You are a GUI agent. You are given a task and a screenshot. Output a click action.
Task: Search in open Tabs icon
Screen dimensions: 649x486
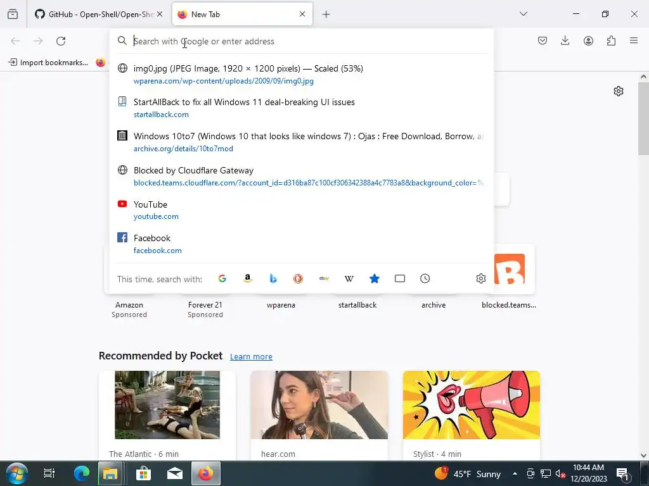click(400, 278)
